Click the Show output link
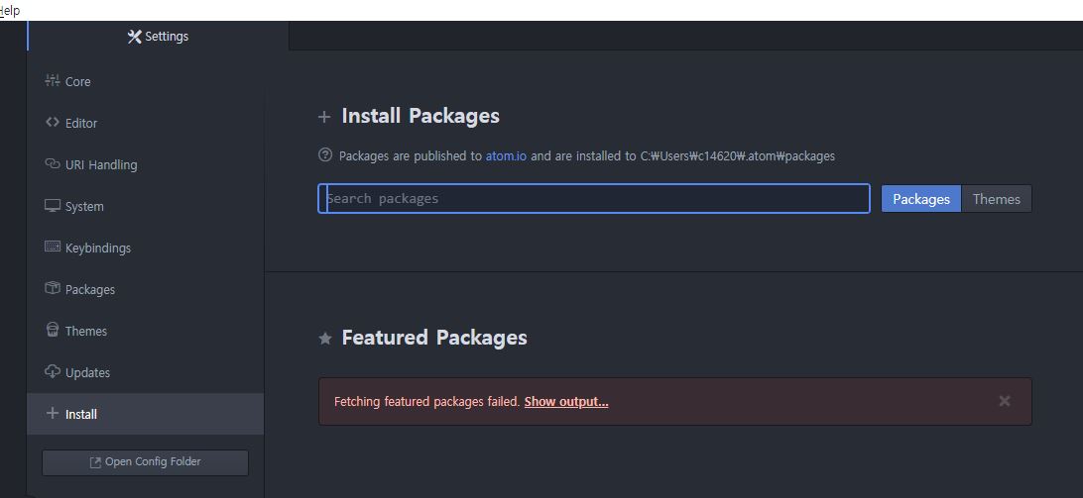Image resolution: width=1083 pixels, height=498 pixels. click(565, 402)
